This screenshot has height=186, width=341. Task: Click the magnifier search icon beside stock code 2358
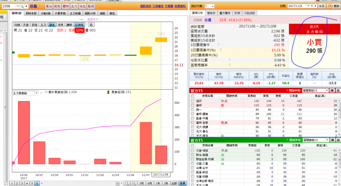(22, 6)
